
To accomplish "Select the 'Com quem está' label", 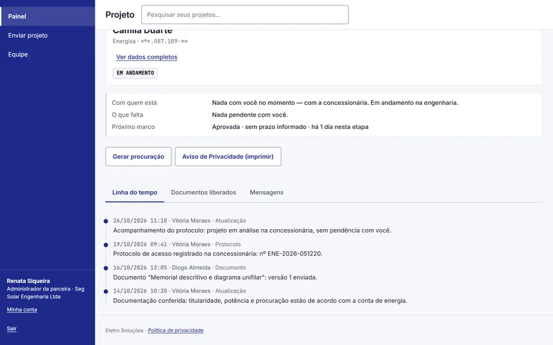I will [x=134, y=103].
